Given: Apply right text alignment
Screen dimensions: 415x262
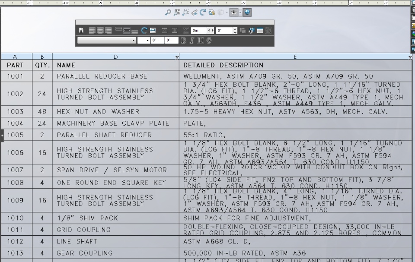Looking at the screenshot, I should click(x=109, y=31).
